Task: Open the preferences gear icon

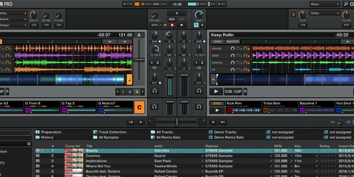Action: (x=352, y=4)
